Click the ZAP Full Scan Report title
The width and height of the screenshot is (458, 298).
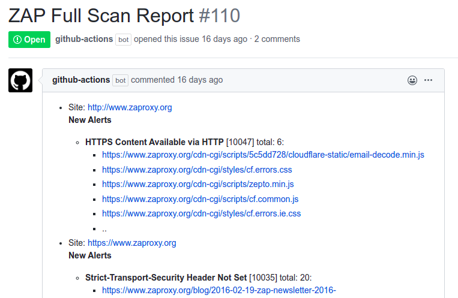tap(101, 14)
